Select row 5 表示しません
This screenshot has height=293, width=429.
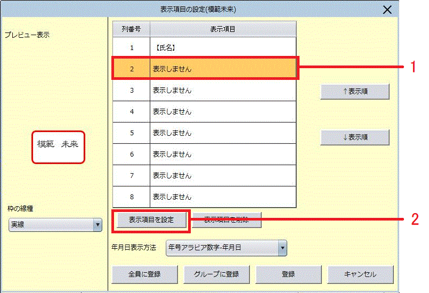point(205,133)
